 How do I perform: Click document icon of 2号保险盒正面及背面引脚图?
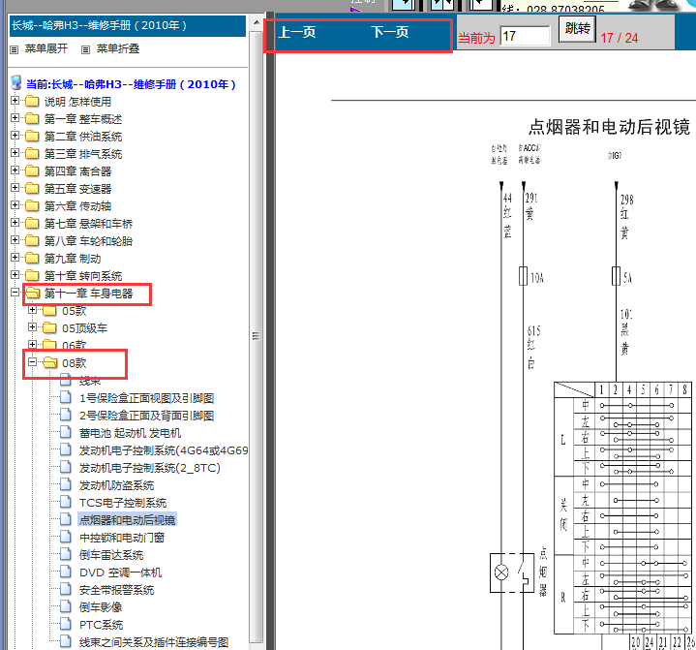tap(66, 415)
